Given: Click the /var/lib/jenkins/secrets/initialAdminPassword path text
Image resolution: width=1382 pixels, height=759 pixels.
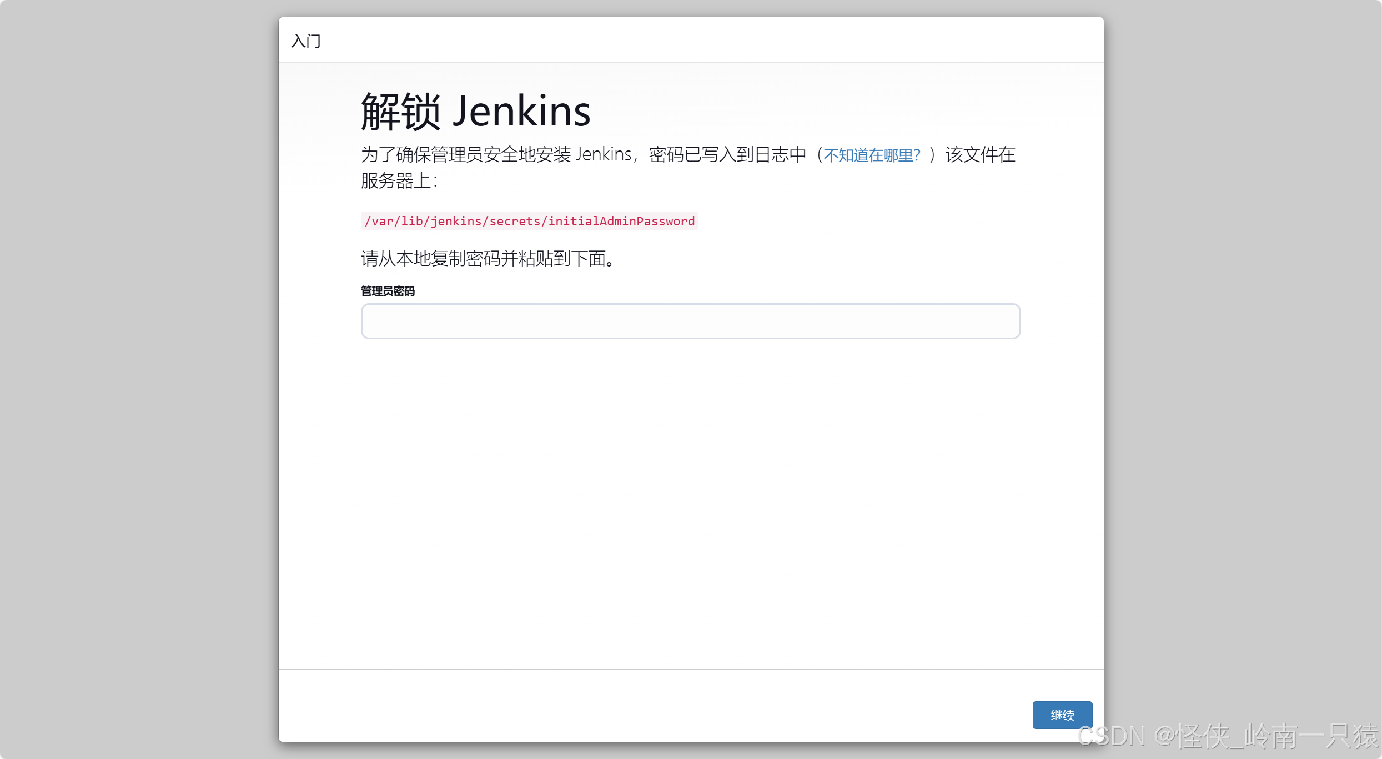Looking at the screenshot, I should [530, 221].
